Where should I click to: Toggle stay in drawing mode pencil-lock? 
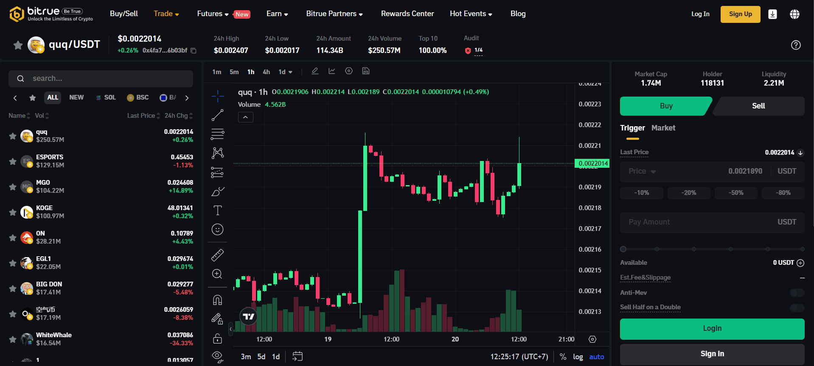217,319
